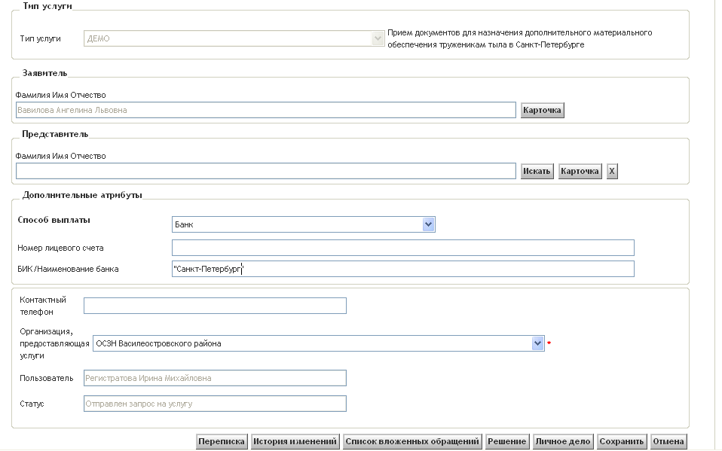Cancel the form with Отмена
The height and width of the screenshot is (451, 722).
point(668,441)
